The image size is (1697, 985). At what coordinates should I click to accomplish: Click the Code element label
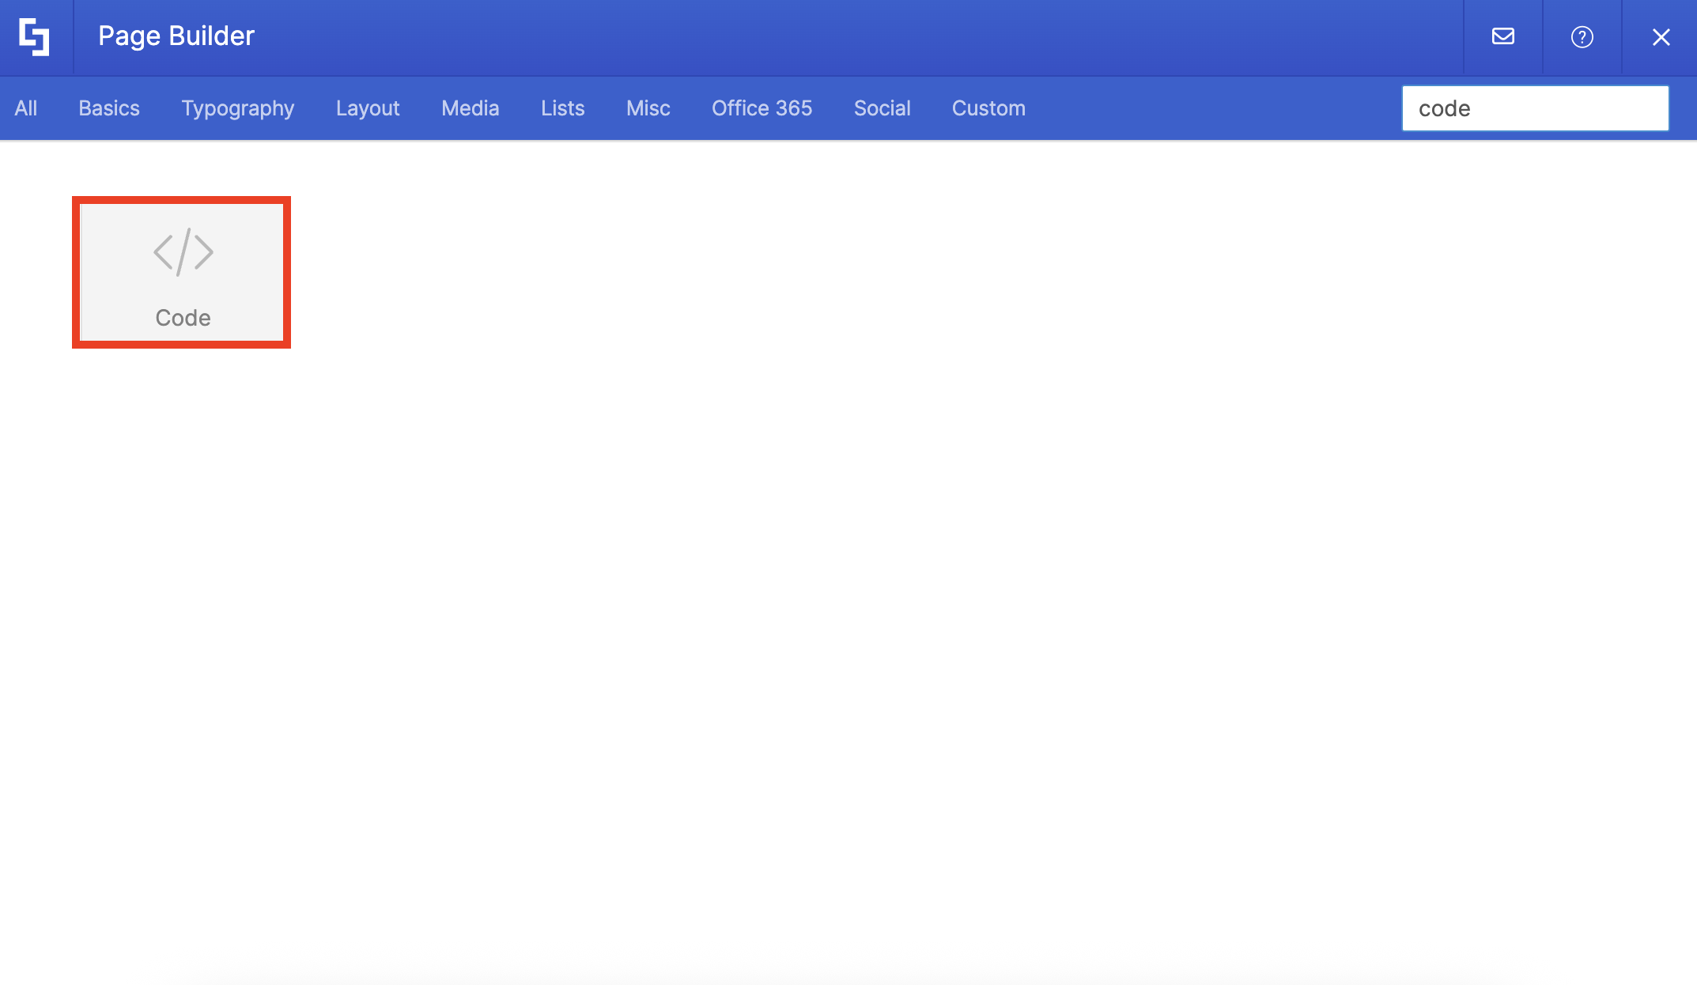(x=183, y=318)
